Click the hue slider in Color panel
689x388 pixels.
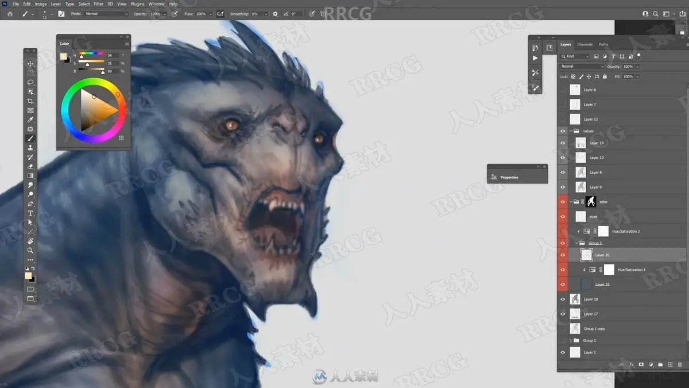coord(91,54)
